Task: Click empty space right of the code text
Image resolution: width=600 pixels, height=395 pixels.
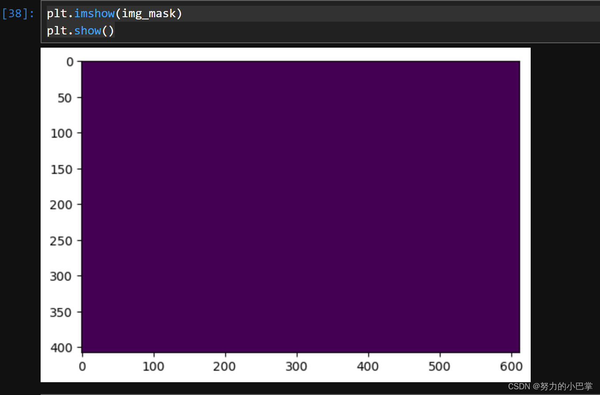Action: [x=353, y=22]
